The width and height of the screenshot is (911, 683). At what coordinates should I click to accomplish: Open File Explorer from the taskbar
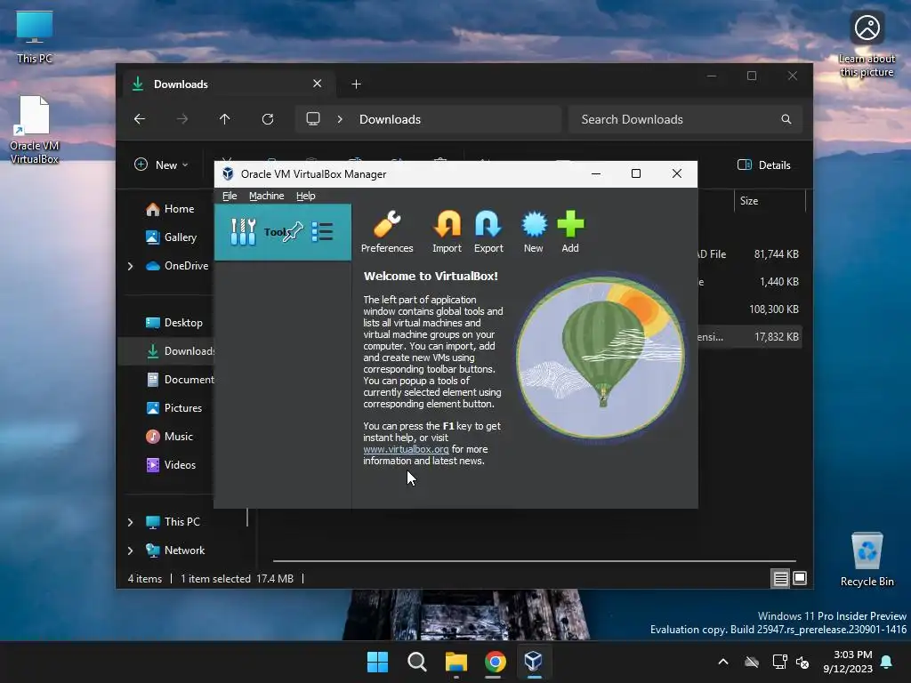(456, 662)
